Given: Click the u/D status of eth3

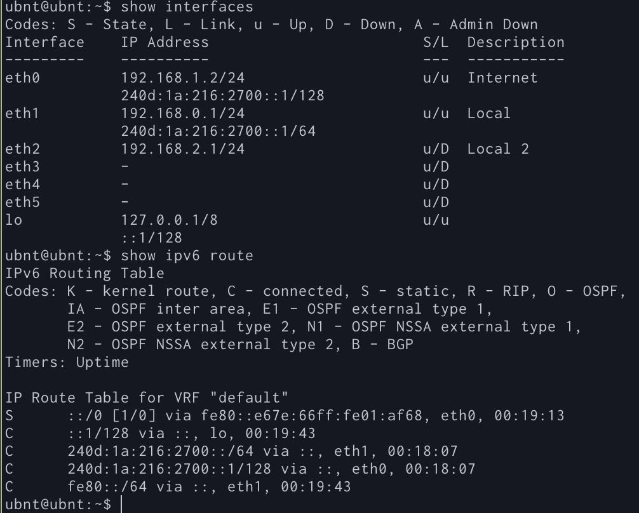Looking at the screenshot, I should (436, 166).
